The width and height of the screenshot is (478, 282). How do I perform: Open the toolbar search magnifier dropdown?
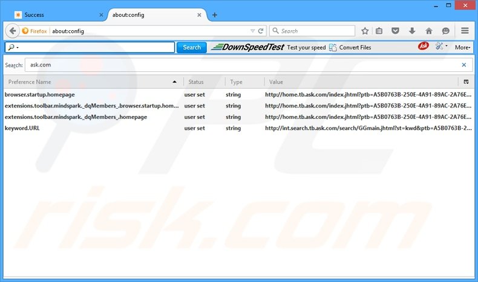click(13, 48)
